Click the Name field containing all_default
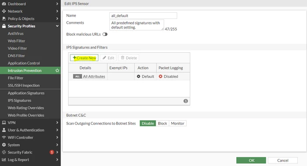Screen dimensions: 307x166 (x=143, y=16)
